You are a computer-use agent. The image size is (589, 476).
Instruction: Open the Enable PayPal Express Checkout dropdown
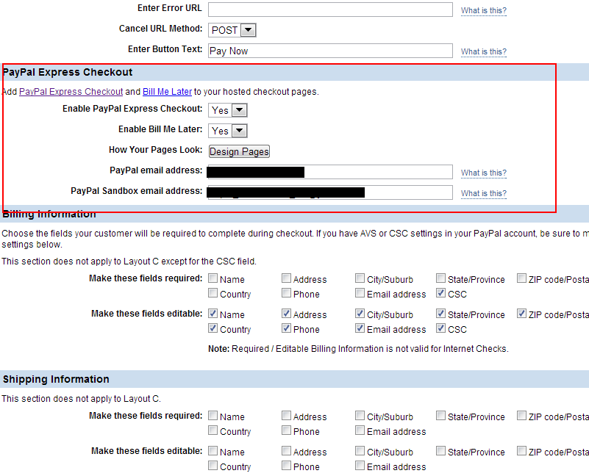coord(228,110)
